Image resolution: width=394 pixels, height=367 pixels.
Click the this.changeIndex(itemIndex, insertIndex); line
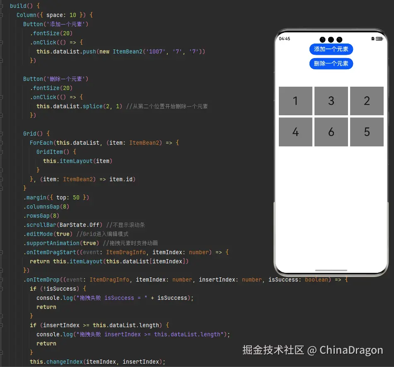click(x=97, y=362)
